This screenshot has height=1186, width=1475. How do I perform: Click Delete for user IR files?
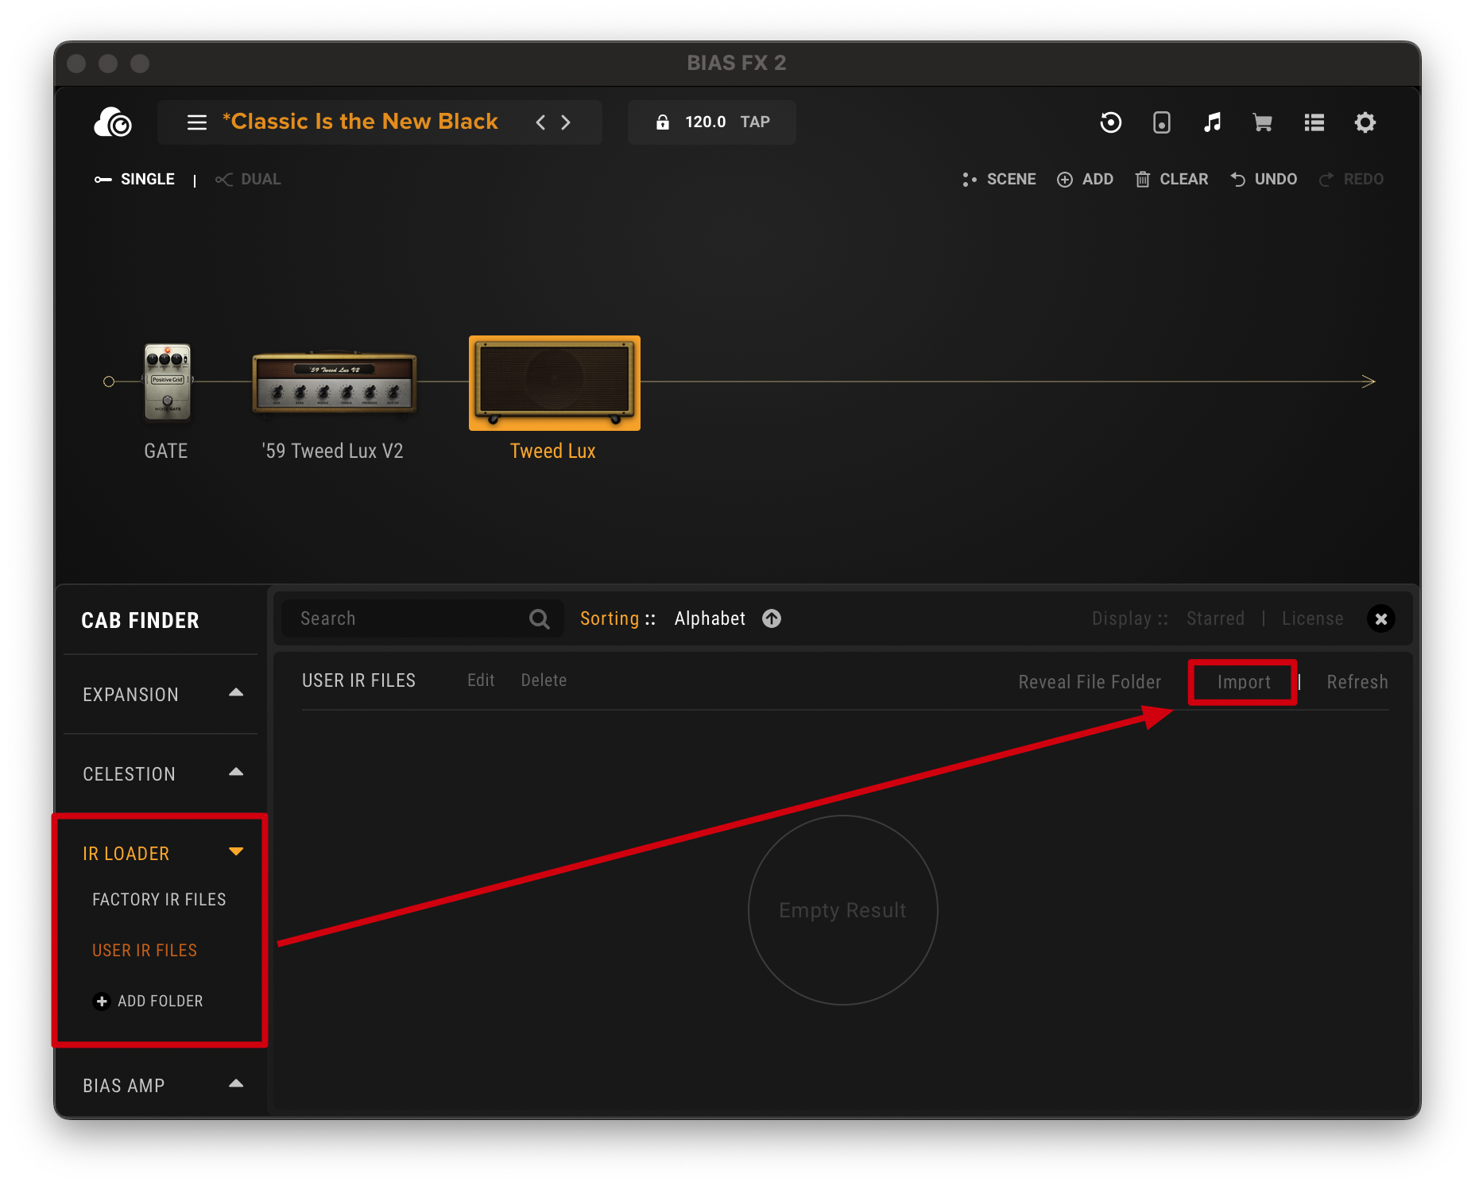[544, 680]
